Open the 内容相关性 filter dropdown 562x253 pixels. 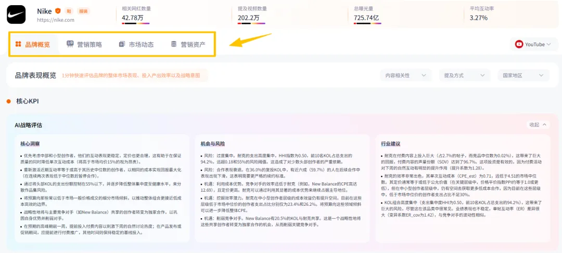click(406, 75)
